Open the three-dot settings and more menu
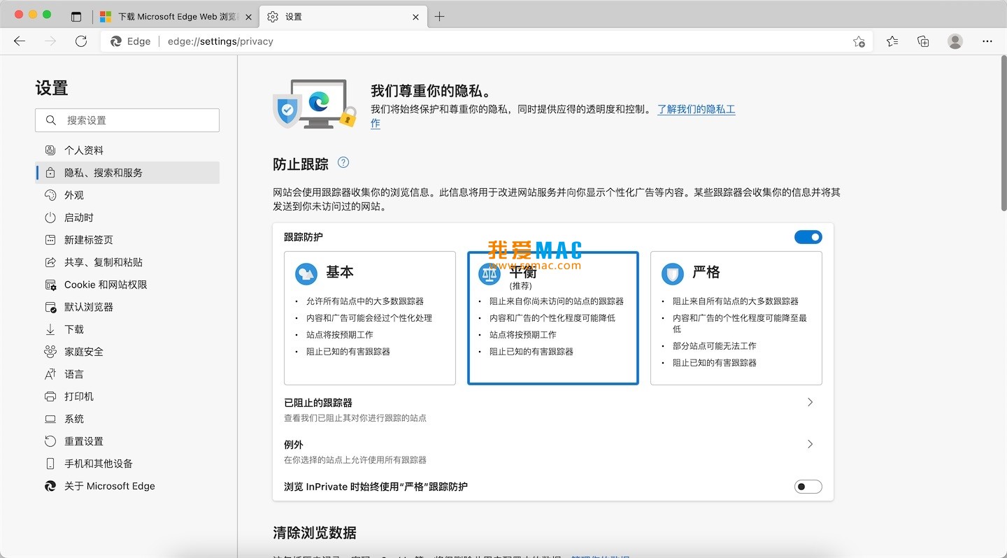Image resolution: width=1007 pixels, height=558 pixels. coord(987,41)
